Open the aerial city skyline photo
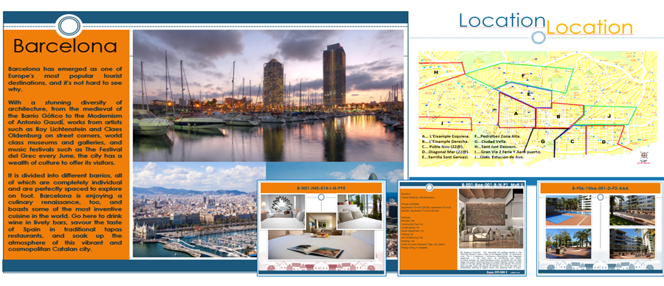664x286 pixels. [x=199, y=209]
